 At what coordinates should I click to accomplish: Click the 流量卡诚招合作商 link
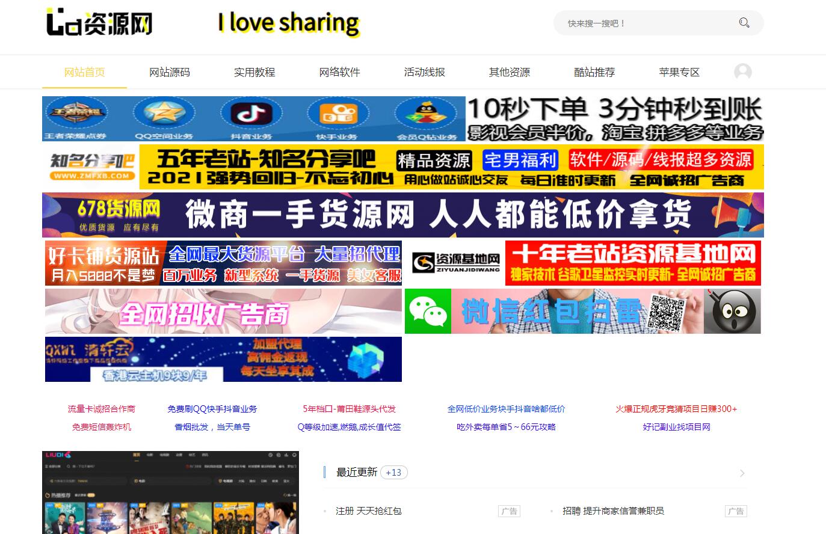pos(102,409)
